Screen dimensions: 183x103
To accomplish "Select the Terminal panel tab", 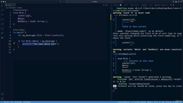I will pos(144,5).
